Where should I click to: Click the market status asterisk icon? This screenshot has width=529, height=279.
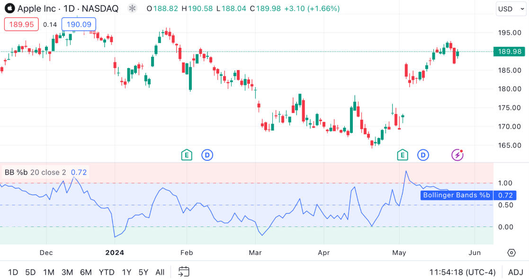pyautogui.click(x=132, y=9)
